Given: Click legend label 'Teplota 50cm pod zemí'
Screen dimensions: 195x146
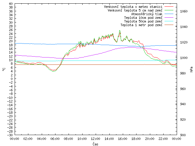Looking at the screenshot, I should (x=143, y=21).
